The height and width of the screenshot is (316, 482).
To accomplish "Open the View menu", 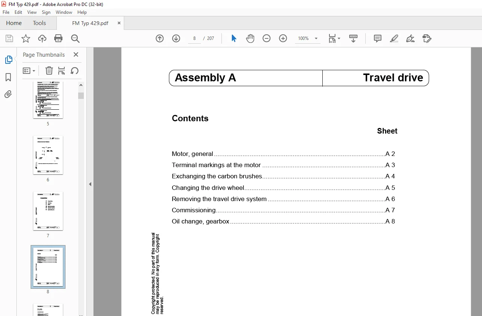I will [32, 12].
